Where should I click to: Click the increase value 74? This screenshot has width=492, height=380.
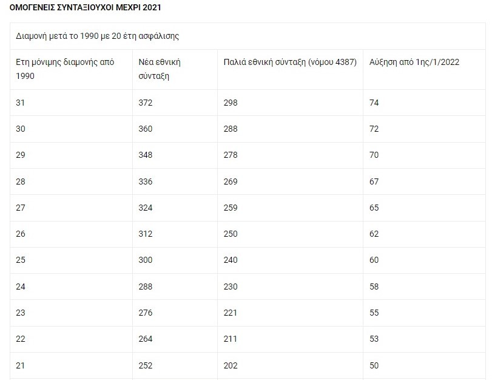[374, 103]
